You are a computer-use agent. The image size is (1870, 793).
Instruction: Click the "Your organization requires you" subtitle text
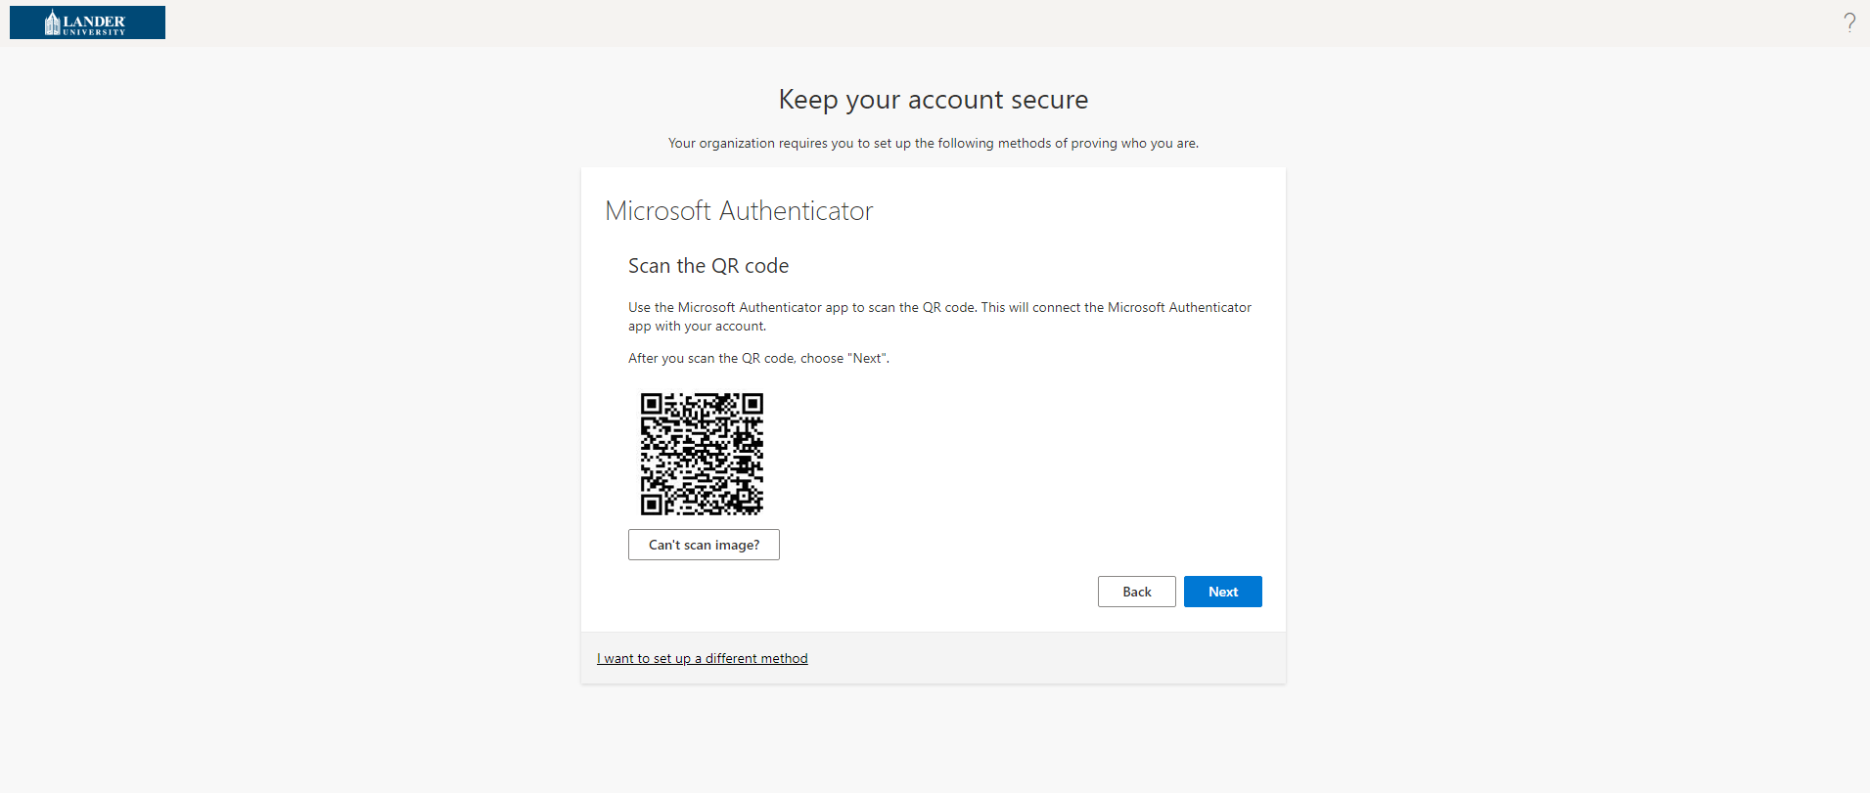coord(933,143)
